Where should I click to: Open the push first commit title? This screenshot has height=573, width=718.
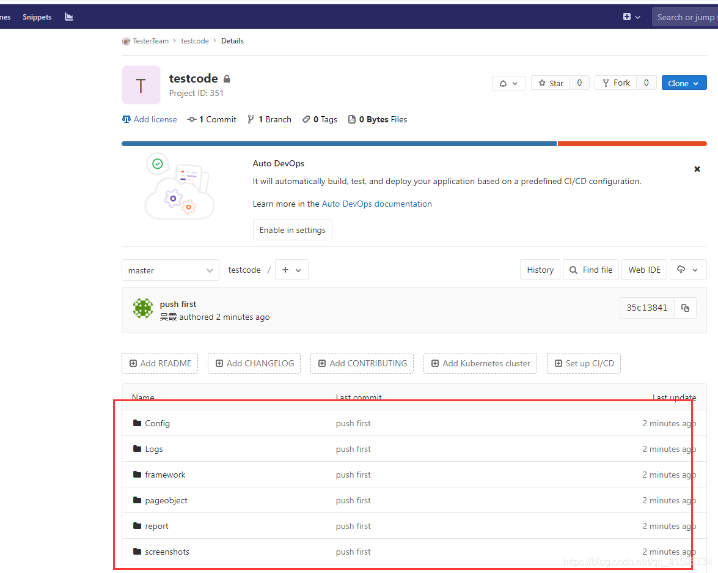point(178,304)
